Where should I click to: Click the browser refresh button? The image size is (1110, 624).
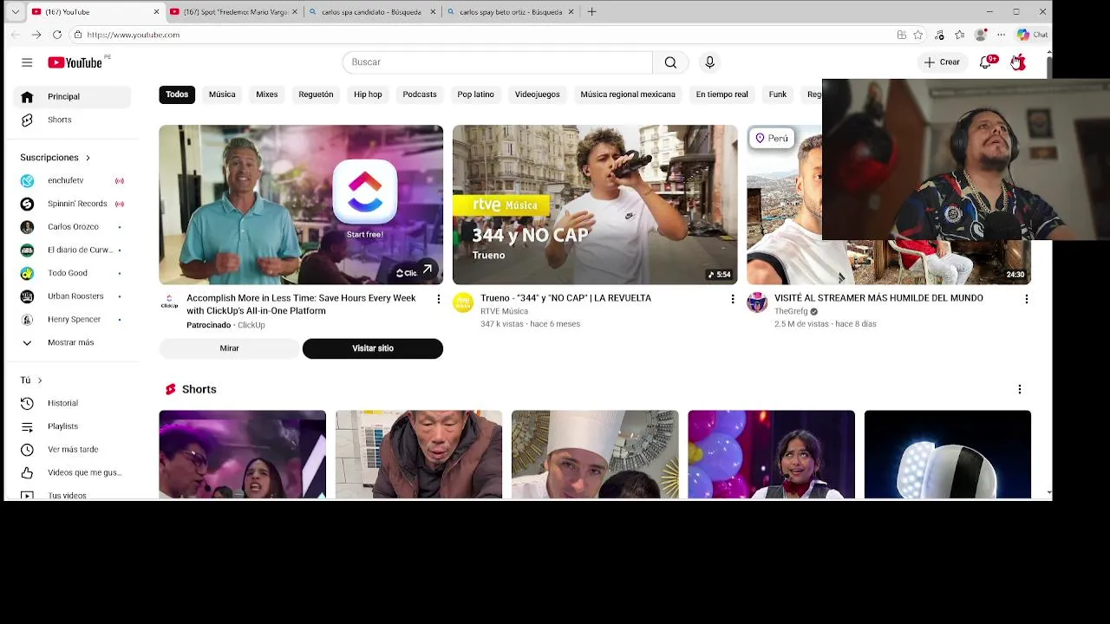[57, 35]
